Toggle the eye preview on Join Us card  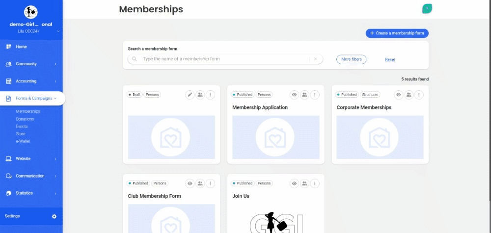[x=294, y=183]
